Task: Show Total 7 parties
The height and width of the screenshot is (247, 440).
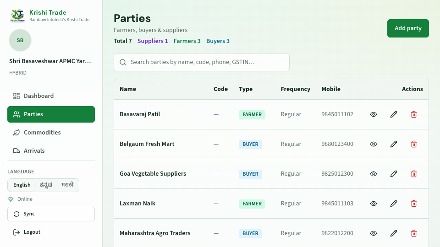Action: tap(123, 41)
